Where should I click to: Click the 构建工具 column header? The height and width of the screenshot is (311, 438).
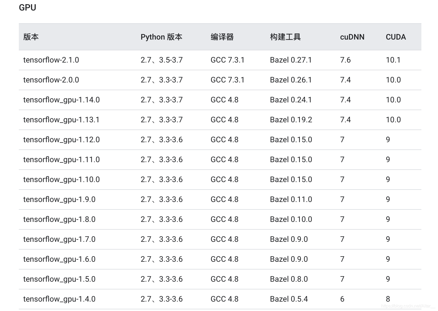[285, 37]
